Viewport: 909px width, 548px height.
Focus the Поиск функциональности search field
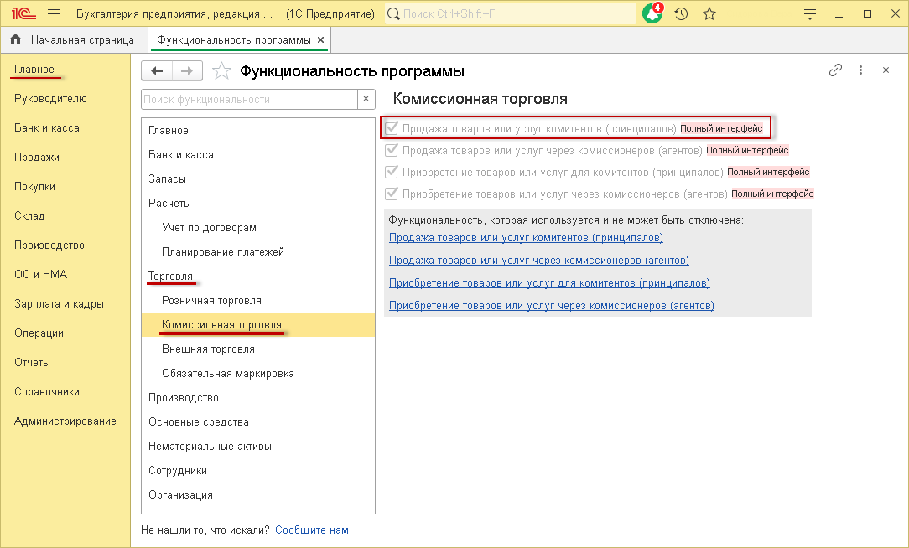249,99
